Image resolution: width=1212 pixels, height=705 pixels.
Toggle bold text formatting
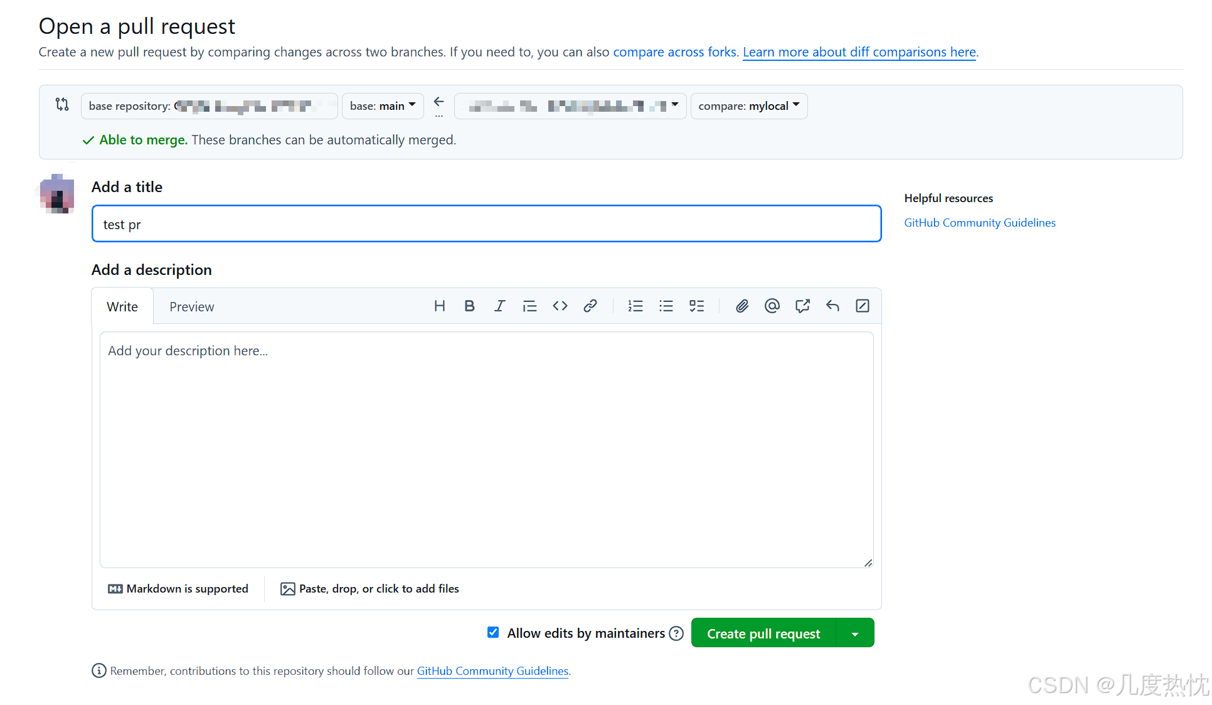pos(469,306)
